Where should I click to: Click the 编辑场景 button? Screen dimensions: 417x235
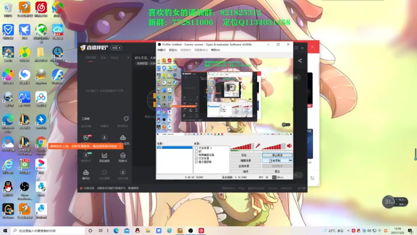(x=246, y=161)
